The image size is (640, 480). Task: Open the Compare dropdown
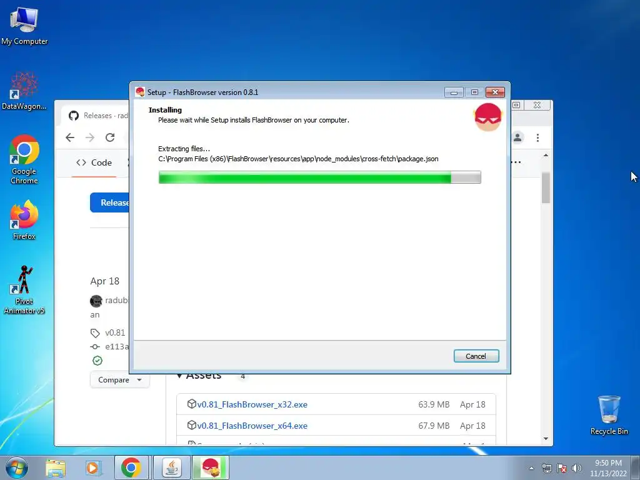(x=119, y=379)
